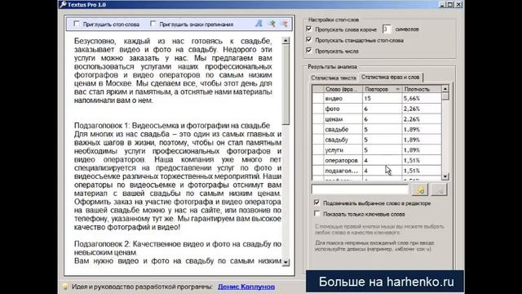522x294 pixels.
Task: Click the 'Слово (фра...' column header
Action: (343, 89)
